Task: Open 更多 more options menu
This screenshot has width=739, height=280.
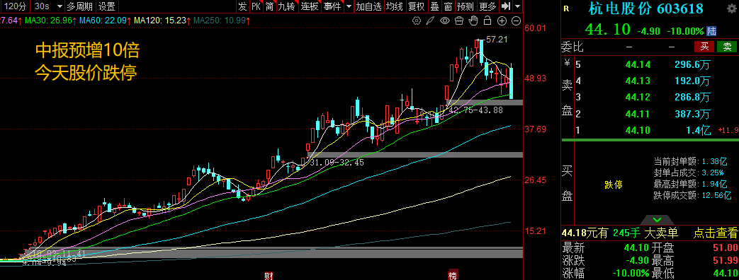Action: click(487, 6)
